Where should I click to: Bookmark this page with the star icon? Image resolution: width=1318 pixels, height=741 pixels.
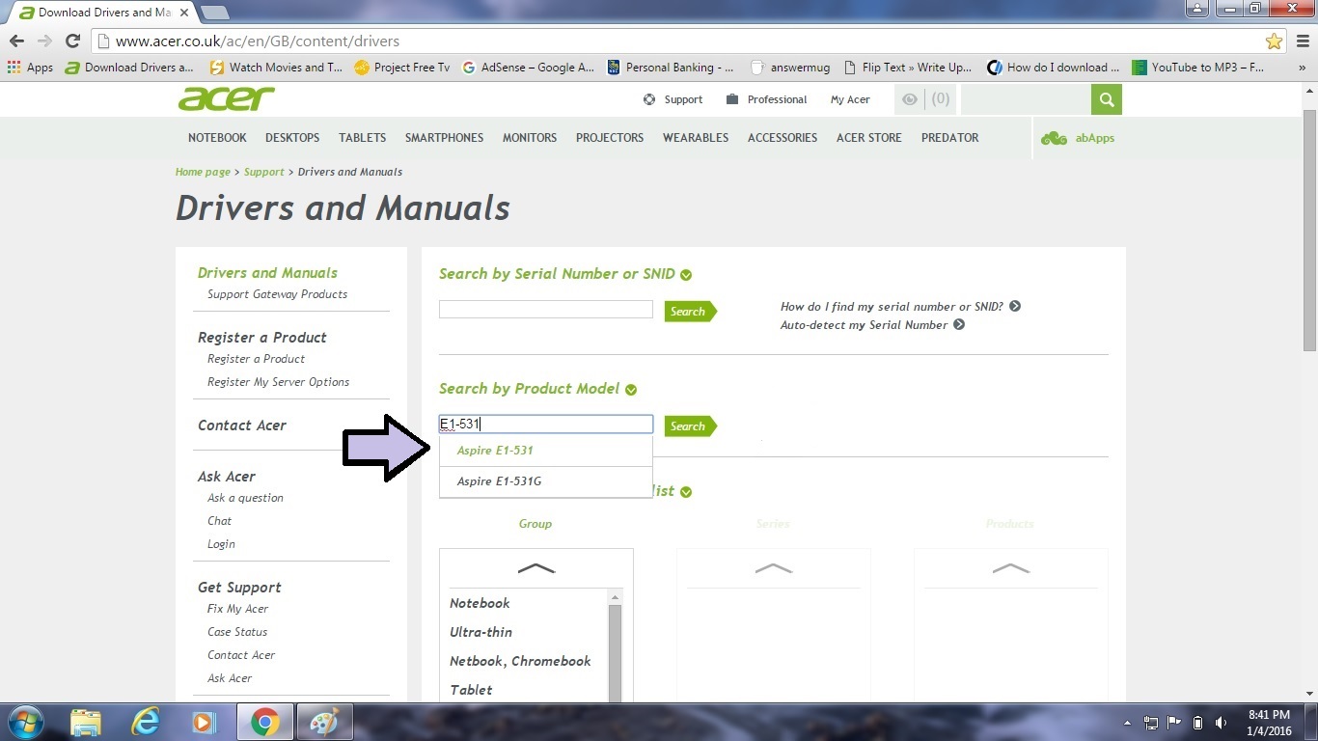click(1275, 41)
